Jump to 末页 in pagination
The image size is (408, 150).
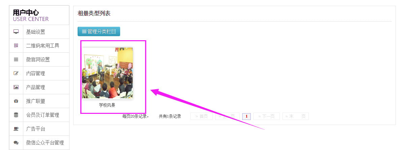click(x=296, y=116)
